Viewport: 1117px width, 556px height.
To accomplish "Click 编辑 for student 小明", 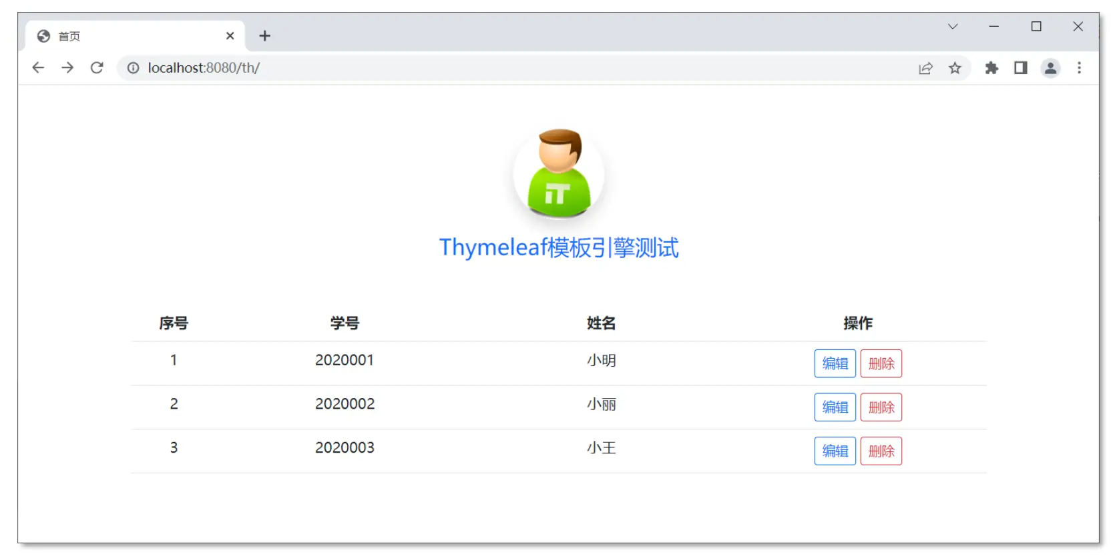I will (x=835, y=363).
